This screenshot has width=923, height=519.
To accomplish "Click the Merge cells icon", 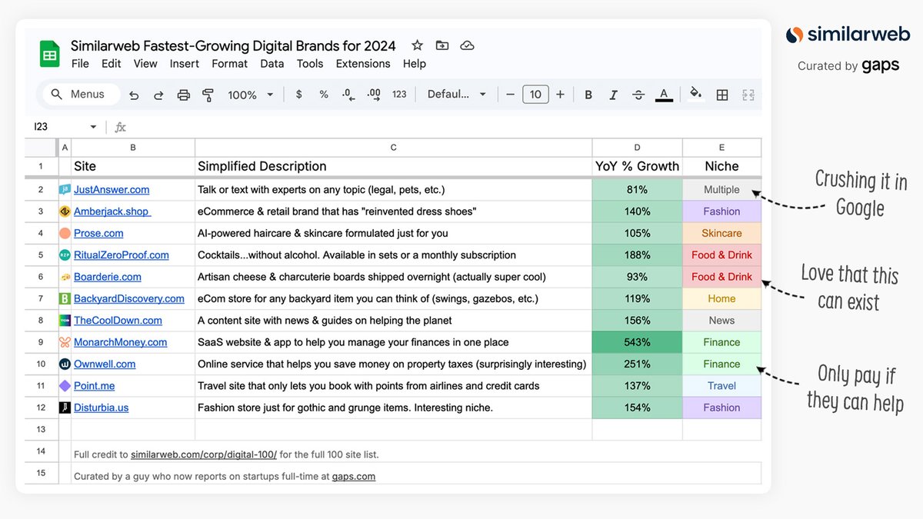I will [x=748, y=95].
